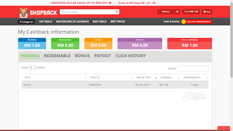
Task: Open the Categories dropdown menu
Action: pyautogui.click(x=26, y=22)
